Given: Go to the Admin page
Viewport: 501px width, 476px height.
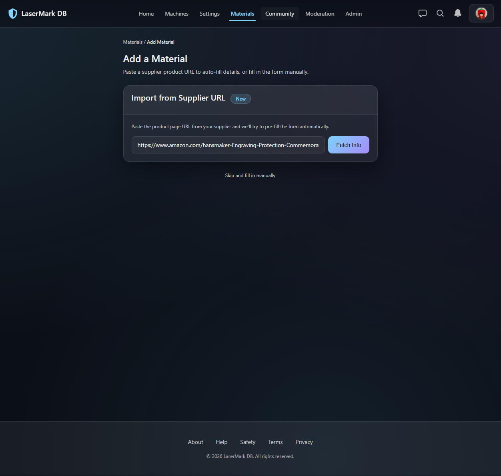Looking at the screenshot, I should coord(353,13).
